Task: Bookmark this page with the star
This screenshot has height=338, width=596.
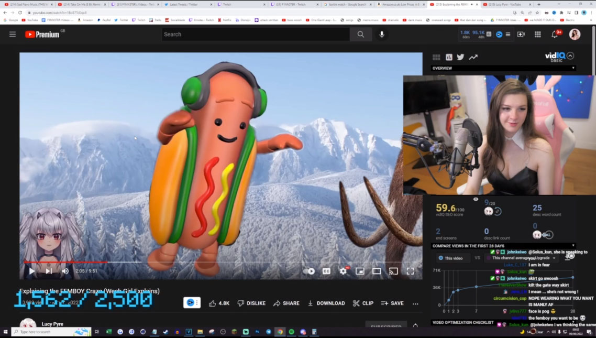Action: click(x=537, y=13)
